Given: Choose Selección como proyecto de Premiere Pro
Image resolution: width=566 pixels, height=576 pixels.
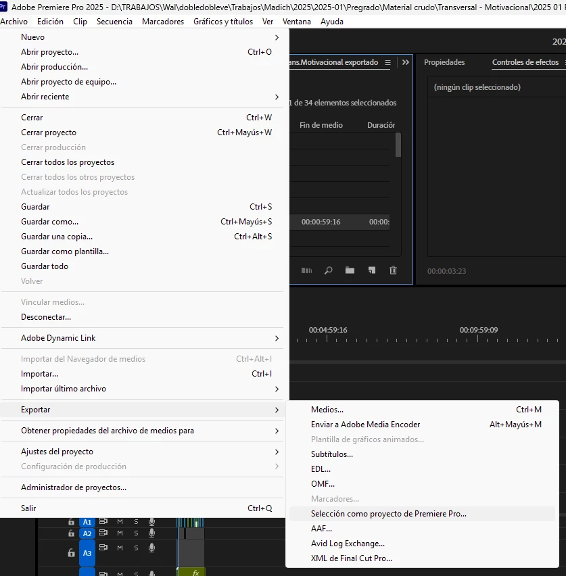Looking at the screenshot, I should pos(422,514).
